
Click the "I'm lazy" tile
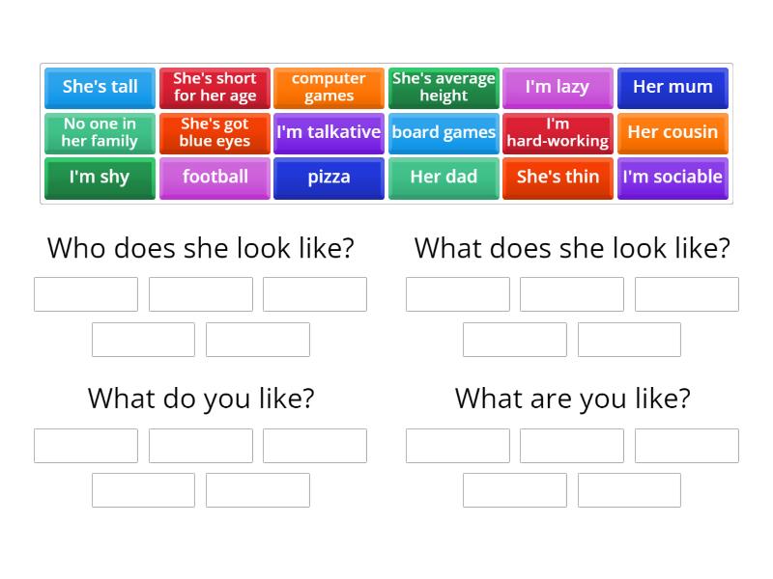point(558,87)
